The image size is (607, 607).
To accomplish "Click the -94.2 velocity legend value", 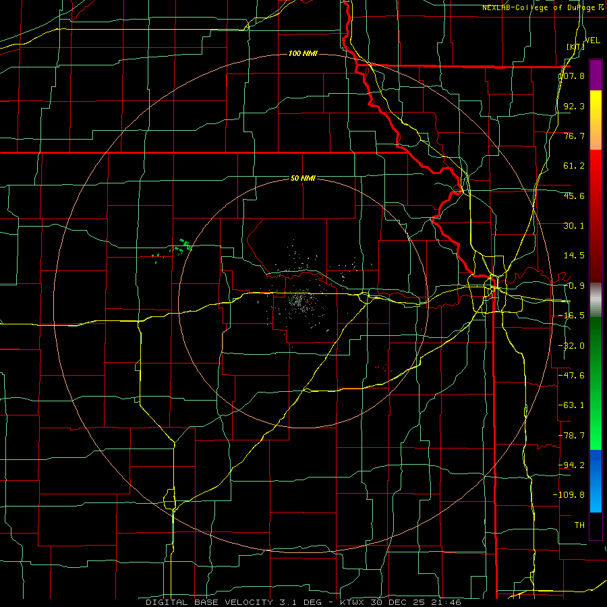I will pyautogui.click(x=572, y=465).
